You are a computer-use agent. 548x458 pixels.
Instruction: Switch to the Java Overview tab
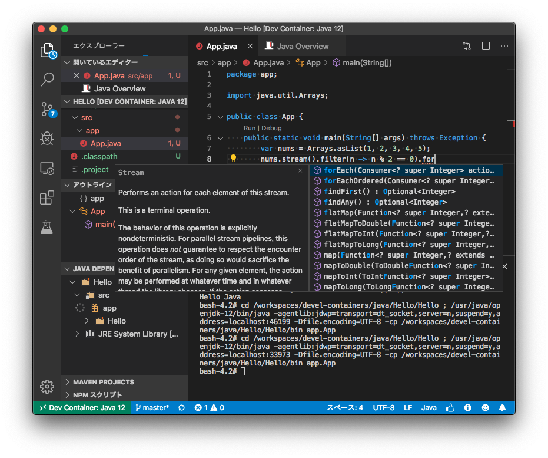303,46
